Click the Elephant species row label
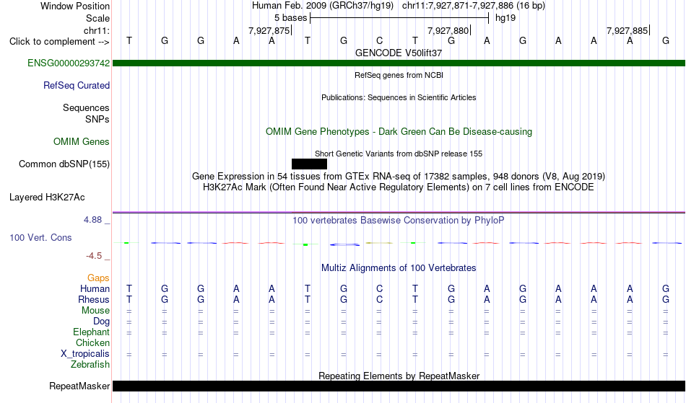 click(x=92, y=332)
